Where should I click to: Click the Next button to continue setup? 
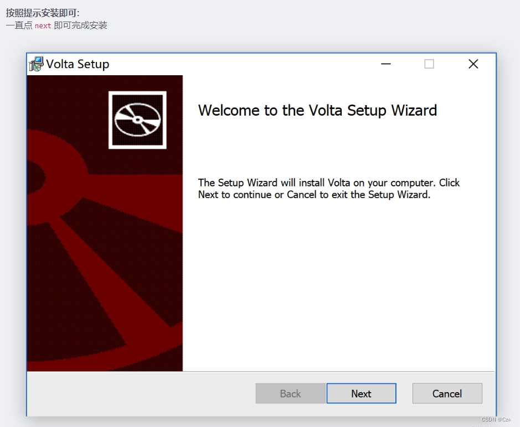pos(361,393)
